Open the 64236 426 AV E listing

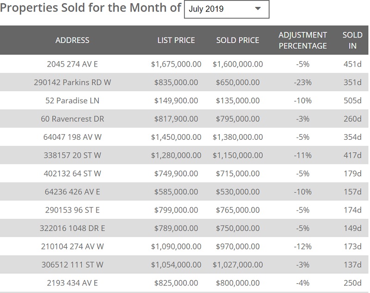72,192
